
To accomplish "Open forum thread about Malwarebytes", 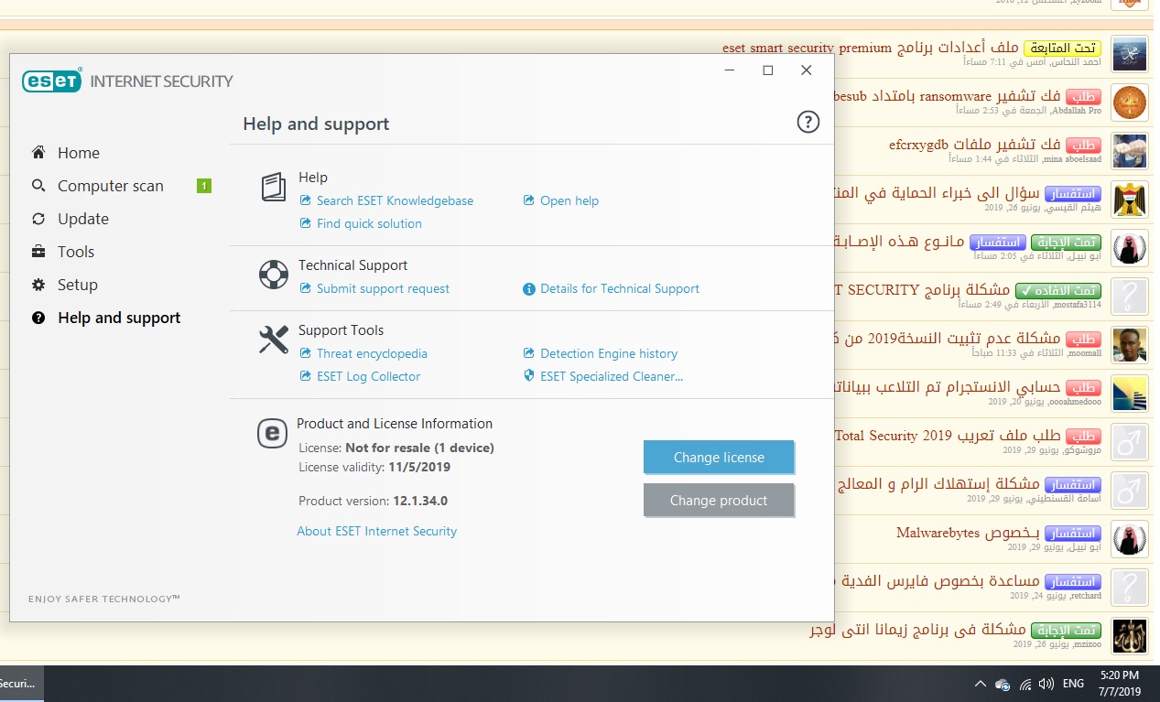I will click(968, 533).
